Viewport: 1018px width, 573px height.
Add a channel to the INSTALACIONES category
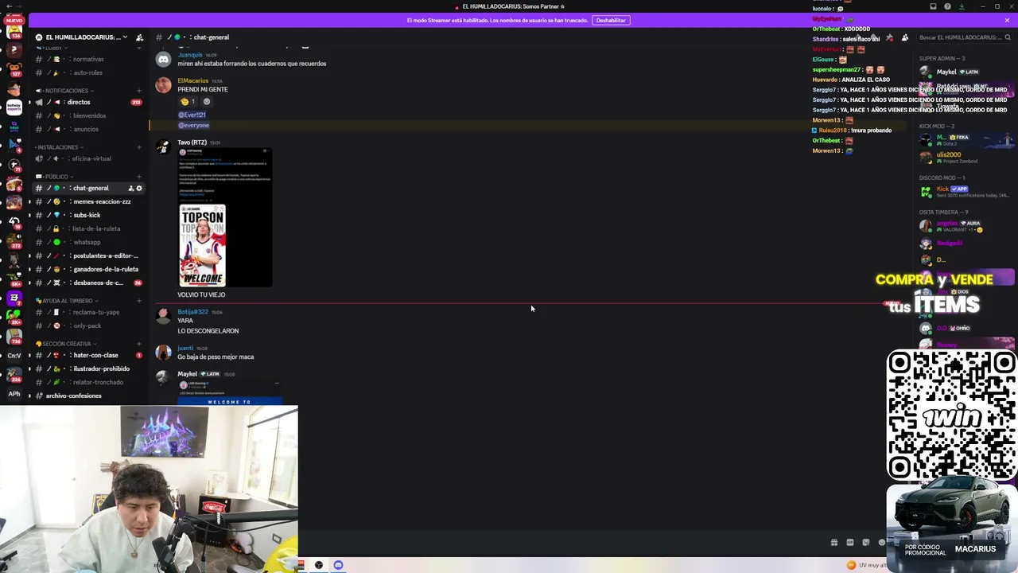[138, 147]
